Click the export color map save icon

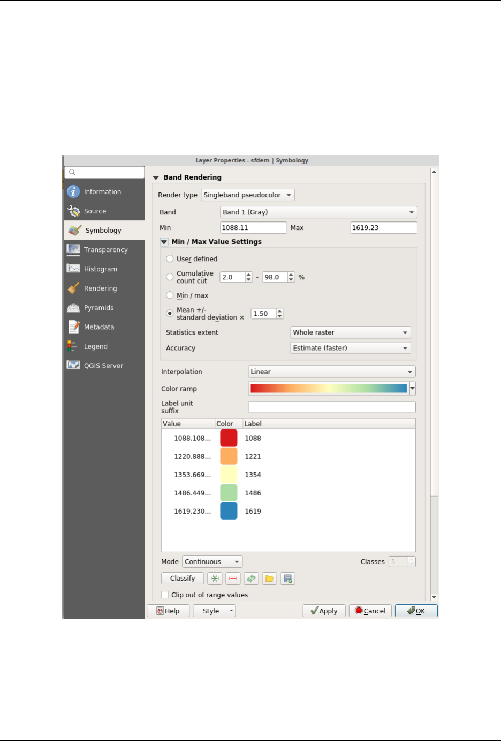288,579
